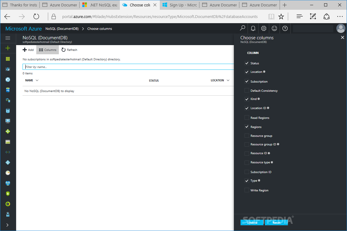The height and width of the screenshot is (231, 347).
Task: Open Edge reading view book icon
Action: [x=271, y=16]
